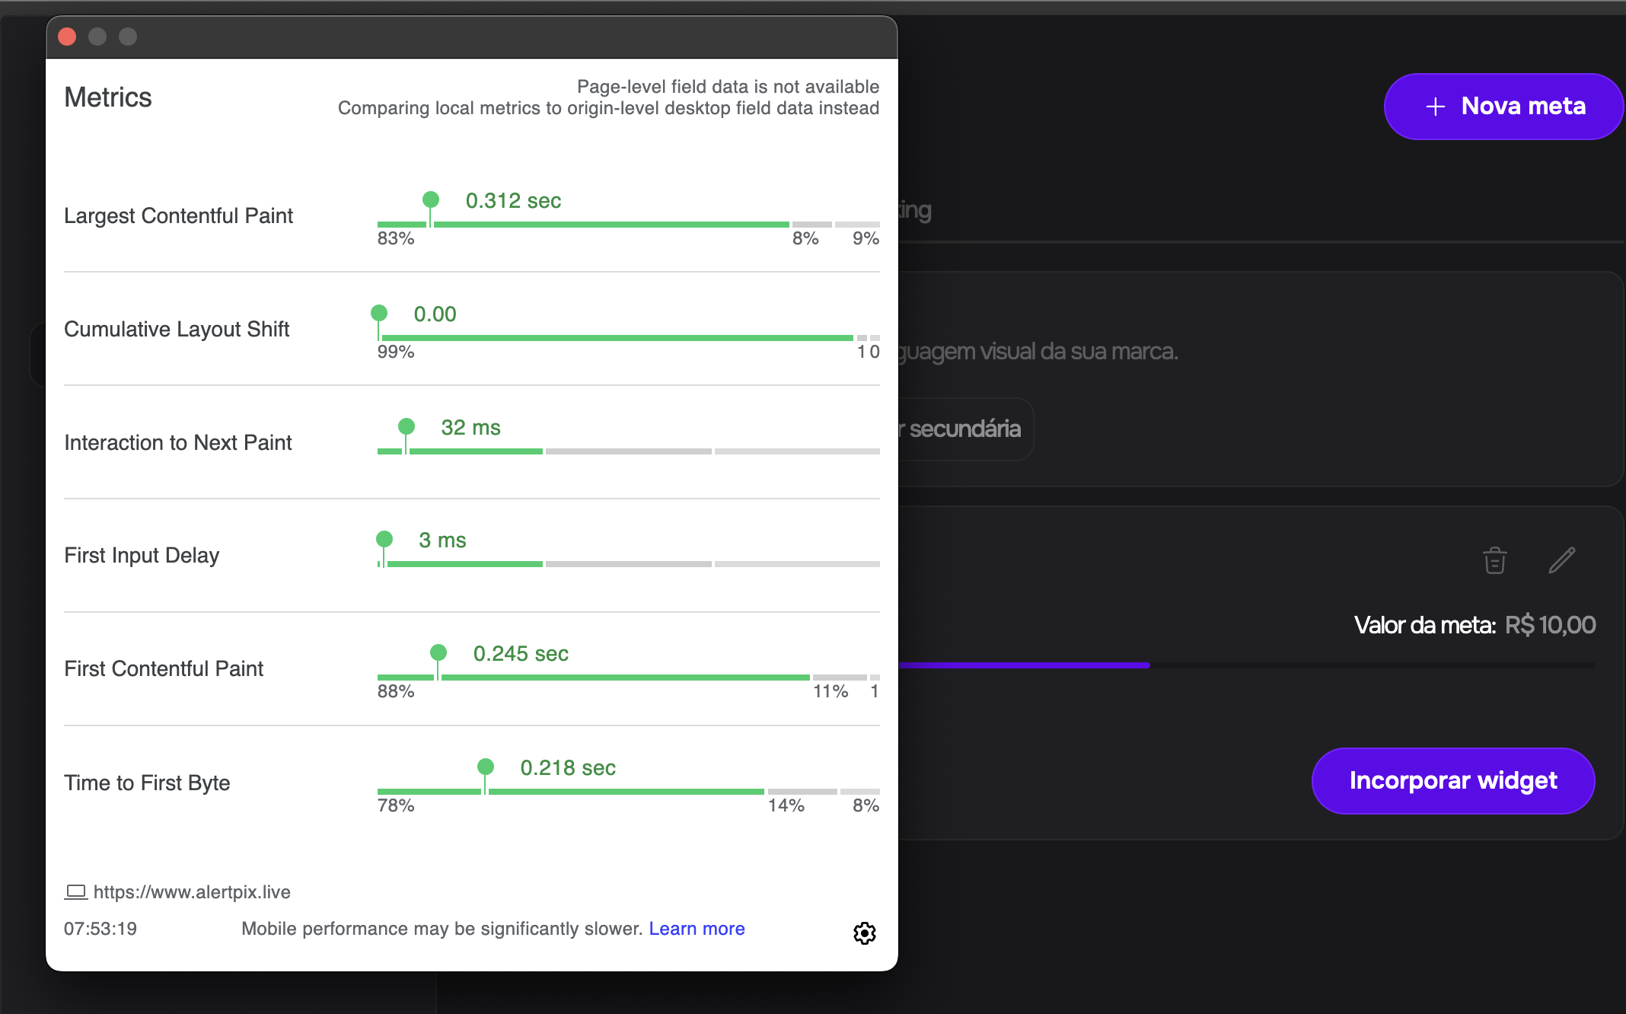Image resolution: width=1626 pixels, height=1014 pixels.
Task: Click the gray minimize window button
Action: click(x=97, y=37)
